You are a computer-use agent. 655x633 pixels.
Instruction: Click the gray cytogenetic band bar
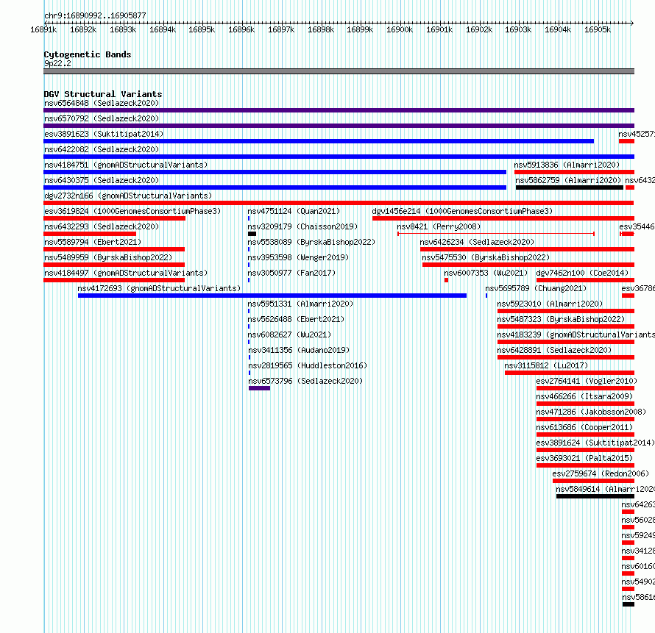[x=339, y=71]
